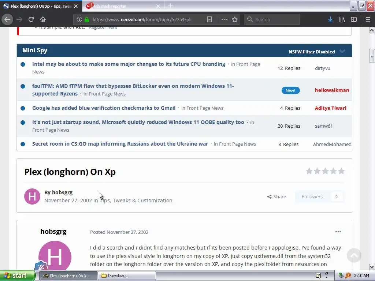Go back with the browser back arrow
The height and width of the screenshot is (281, 375).
7,19
